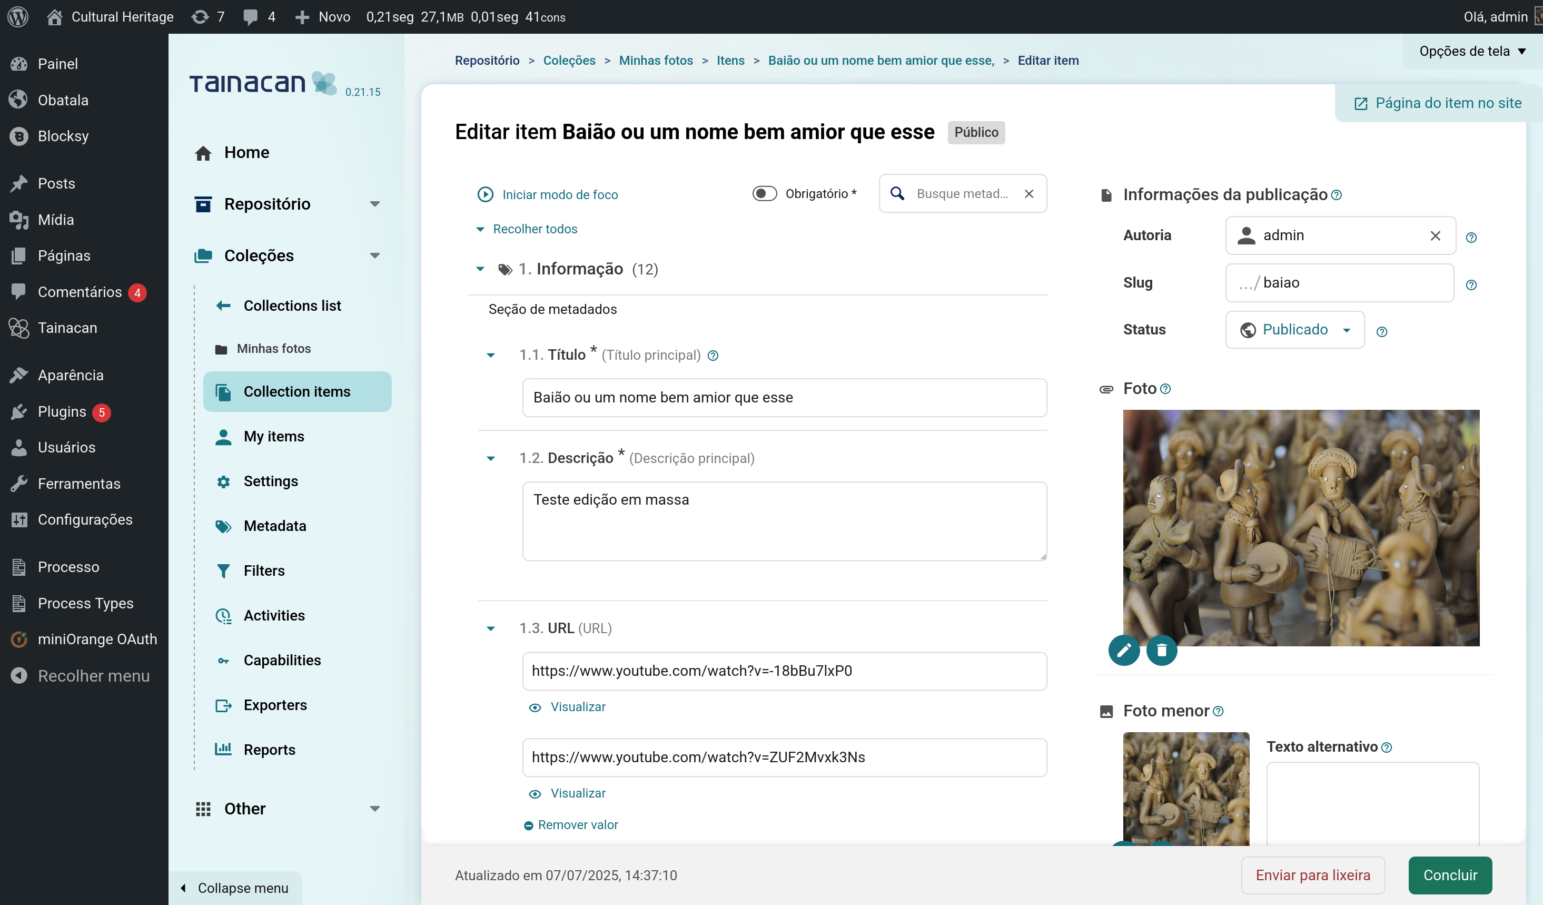Expand the Other menu arrow
1543x905 pixels.
pos(375,808)
